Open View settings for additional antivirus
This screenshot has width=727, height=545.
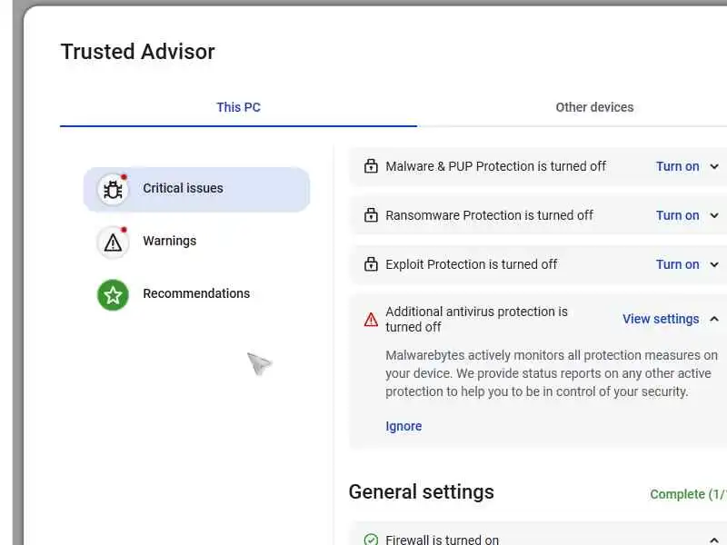(661, 319)
